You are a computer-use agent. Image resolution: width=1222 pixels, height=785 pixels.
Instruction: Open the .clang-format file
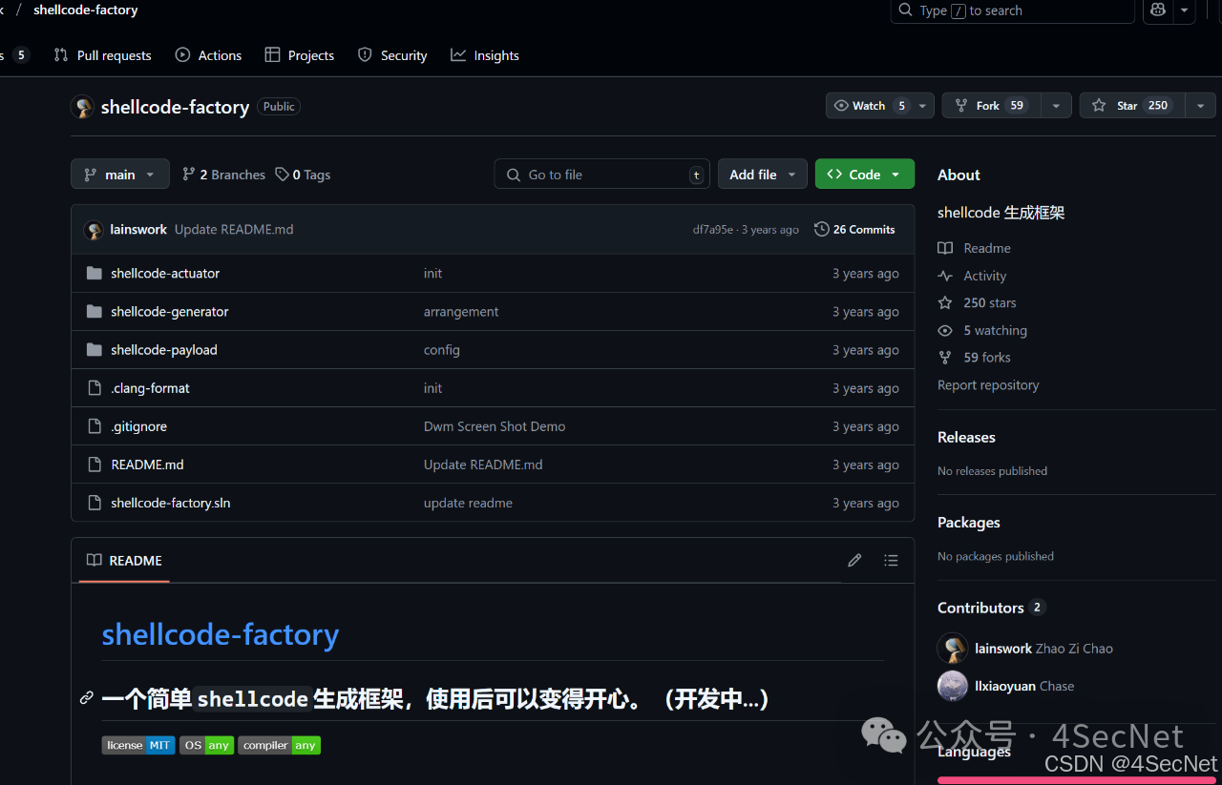150,388
